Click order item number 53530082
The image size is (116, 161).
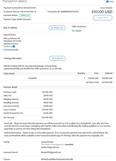32,78
